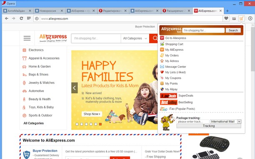The width and height of the screenshot is (255, 159).
Task: Open the All Categories sidebar link
Action: (x=34, y=123)
